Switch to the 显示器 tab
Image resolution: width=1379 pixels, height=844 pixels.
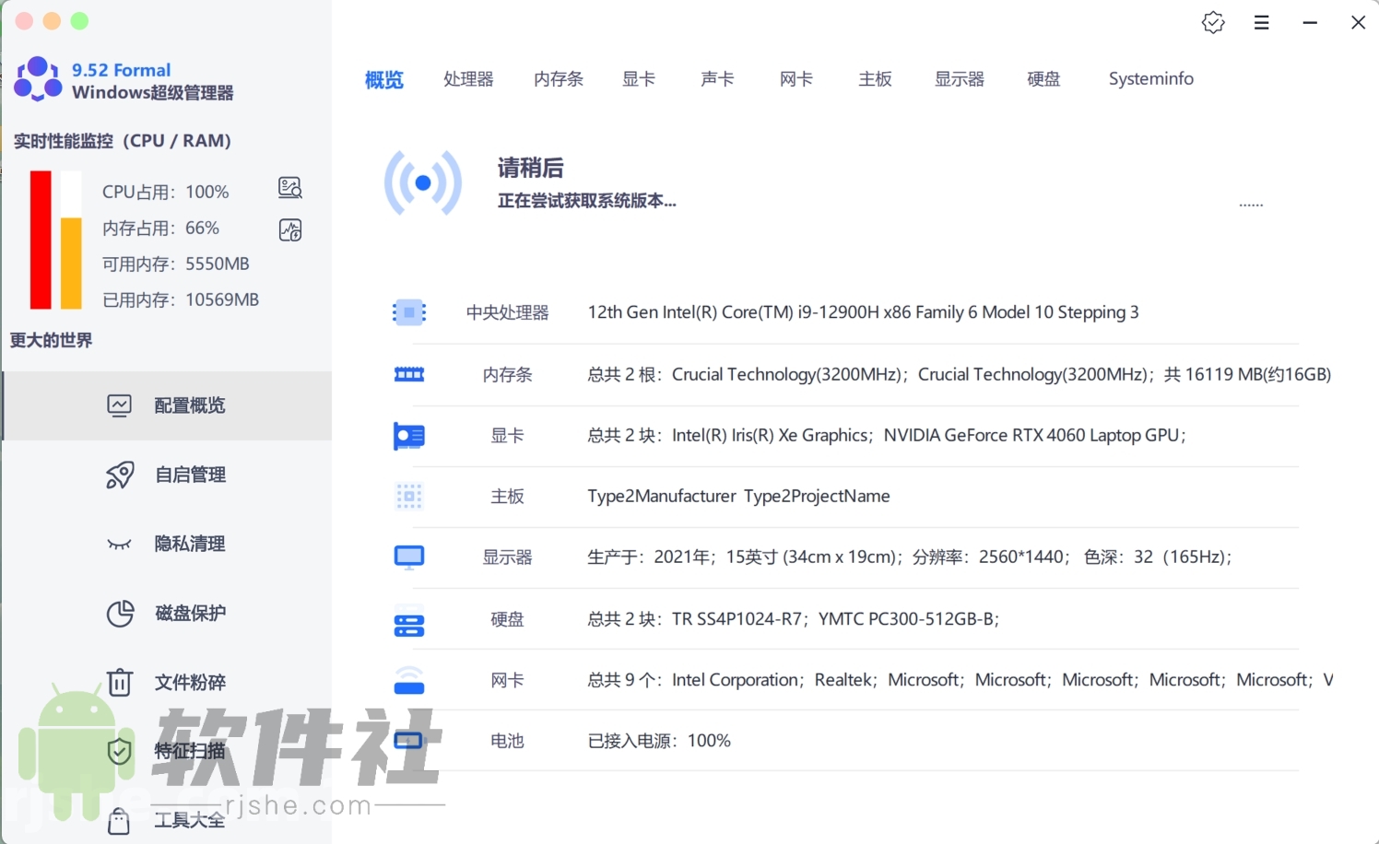click(x=959, y=79)
